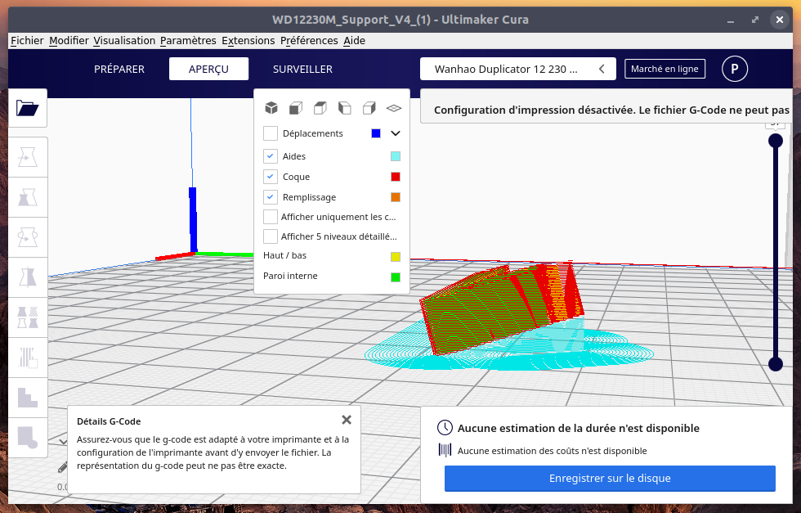Click the pencil edit icon near model name
801x513 pixels.
tap(62, 467)
